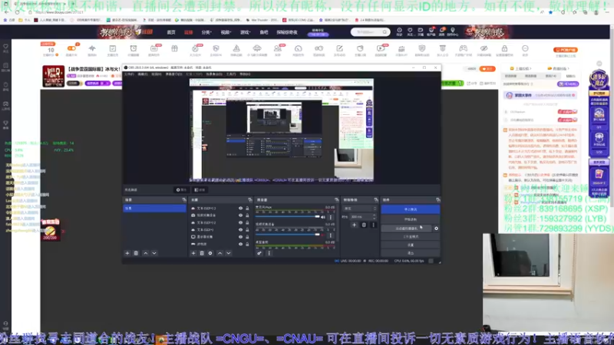Go to 首页 in Douyu navigation
Viewport: 614px width, 345px height.
pos(171,32)
